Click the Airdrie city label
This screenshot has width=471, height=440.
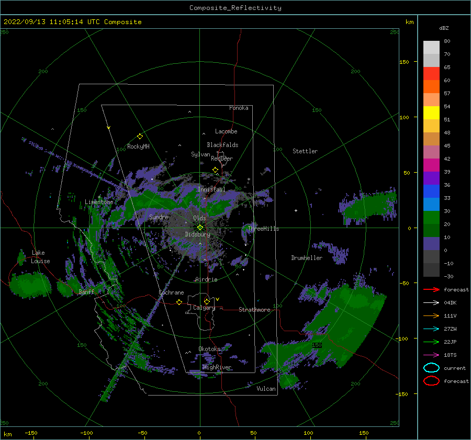(206, 279)
